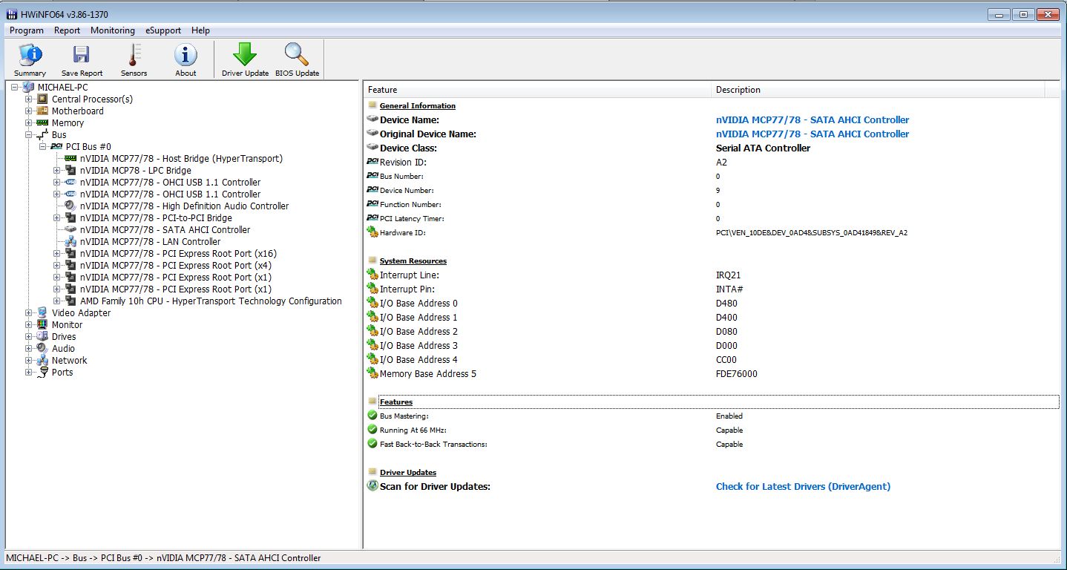Click the Network icon in tree
The image size is (1067, 570).
tap(42, 361)
